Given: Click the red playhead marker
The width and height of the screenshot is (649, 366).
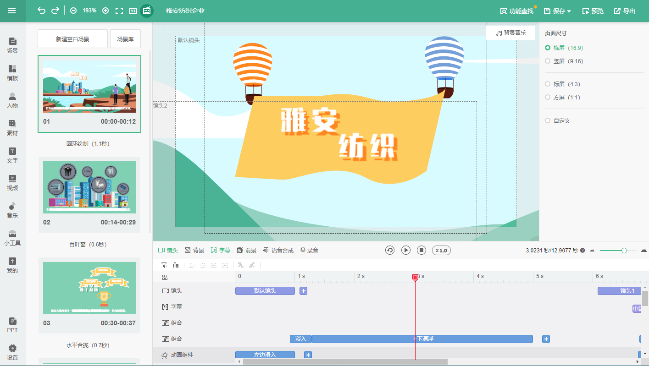Looking at the screenshot, I should coord(415,278).
